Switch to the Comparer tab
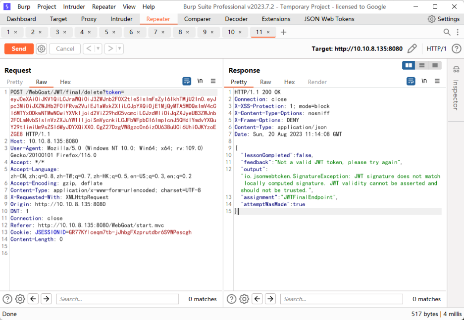This screenshot has width=464, height=320. (198, 19)
